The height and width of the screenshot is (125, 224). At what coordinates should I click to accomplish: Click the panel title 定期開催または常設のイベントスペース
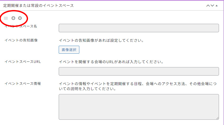tap(38, 6)
